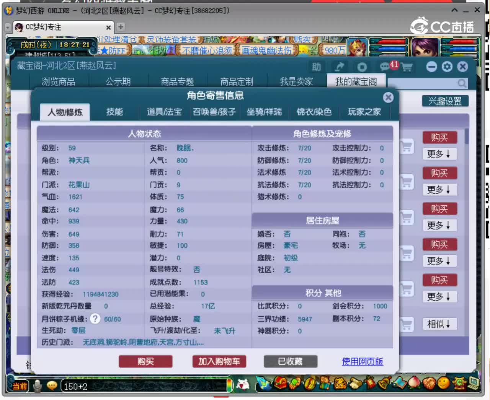Click the listing scrollbar on the right edge

467,137
